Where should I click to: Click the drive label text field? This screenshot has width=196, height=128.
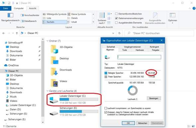(139, 57)
